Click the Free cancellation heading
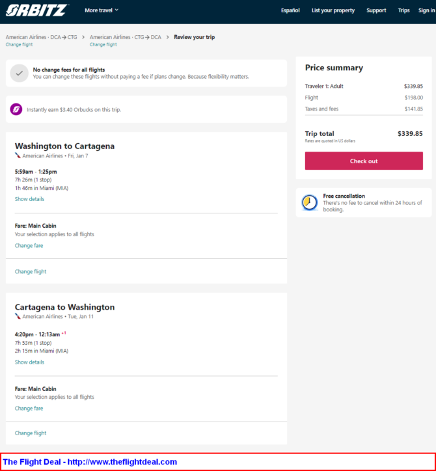This screenshot has height=471, width=436. (x=344, y=196)
